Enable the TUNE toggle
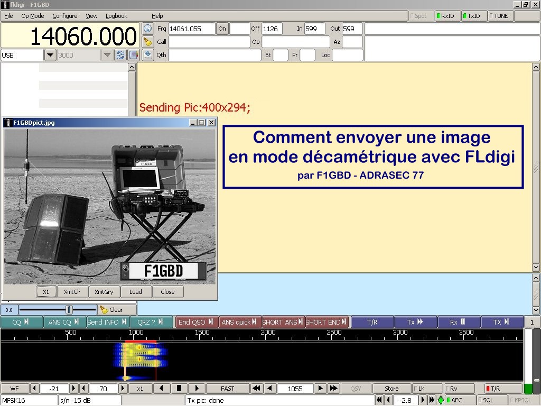The image size is (541, 406). pyautogui.click(x=500, y=16)
